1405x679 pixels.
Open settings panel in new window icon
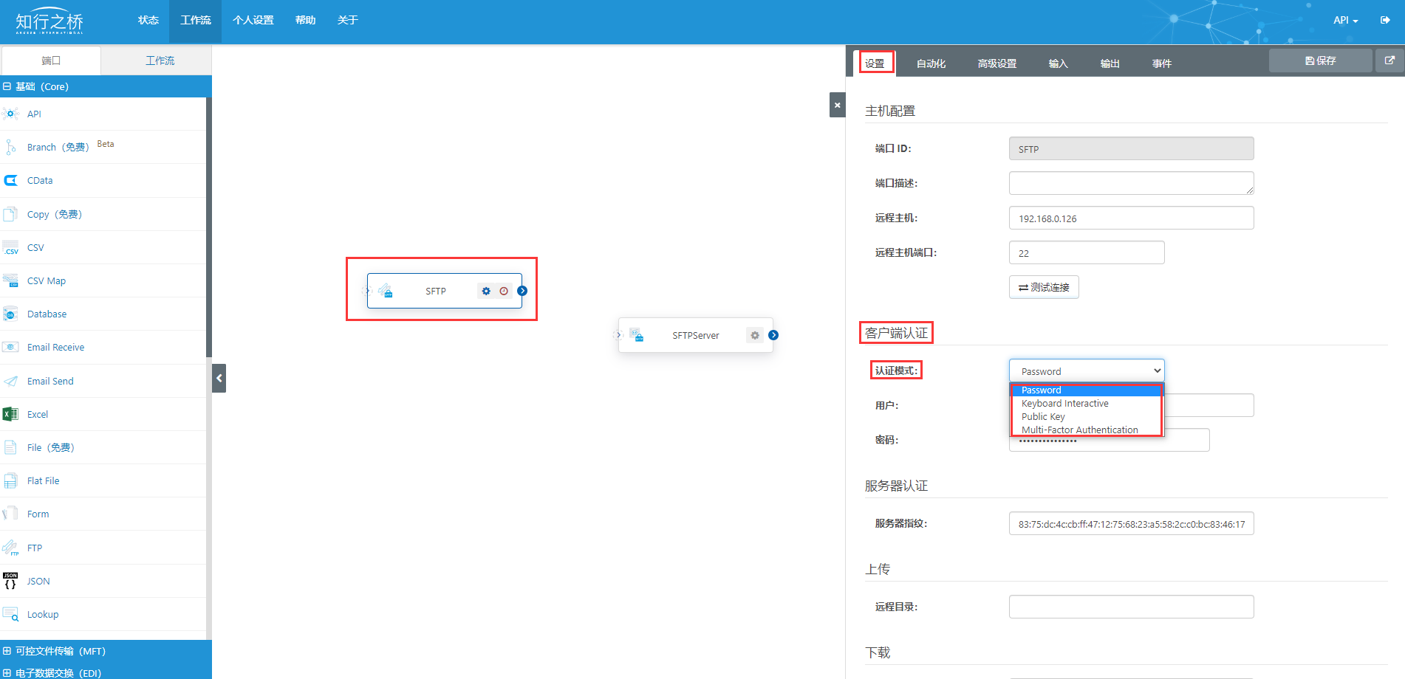[1389, 61]
